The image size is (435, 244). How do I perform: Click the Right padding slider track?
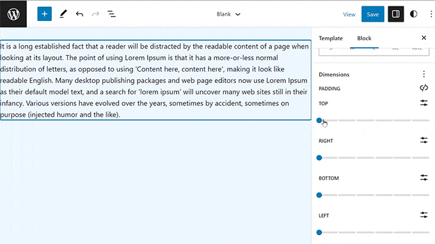tap(374, 158)
